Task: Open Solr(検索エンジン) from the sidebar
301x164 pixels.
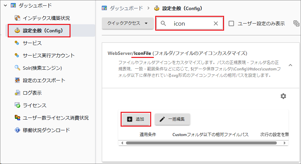Action: pos(43,68)
